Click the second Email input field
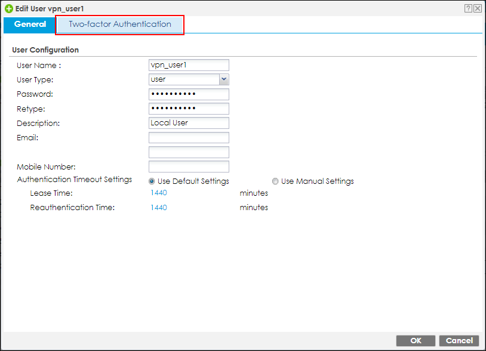Screen dimensions: 486x351 click(x=189, y=152)
